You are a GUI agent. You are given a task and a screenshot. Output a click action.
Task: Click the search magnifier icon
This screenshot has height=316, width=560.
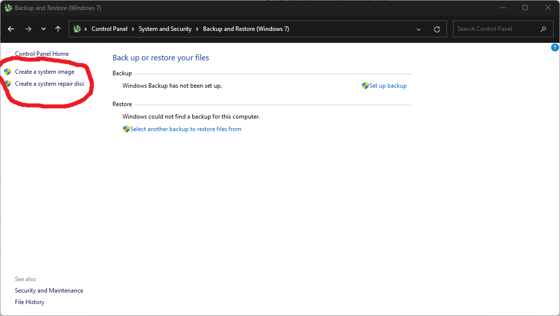tap(544, 29)
